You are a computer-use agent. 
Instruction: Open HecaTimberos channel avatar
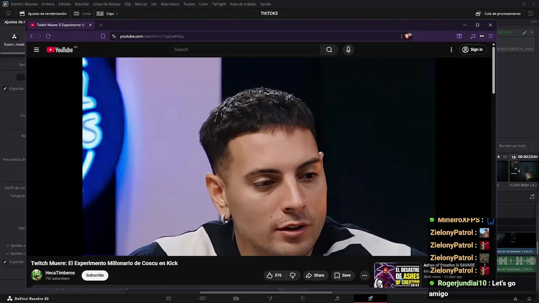(37, 275)
